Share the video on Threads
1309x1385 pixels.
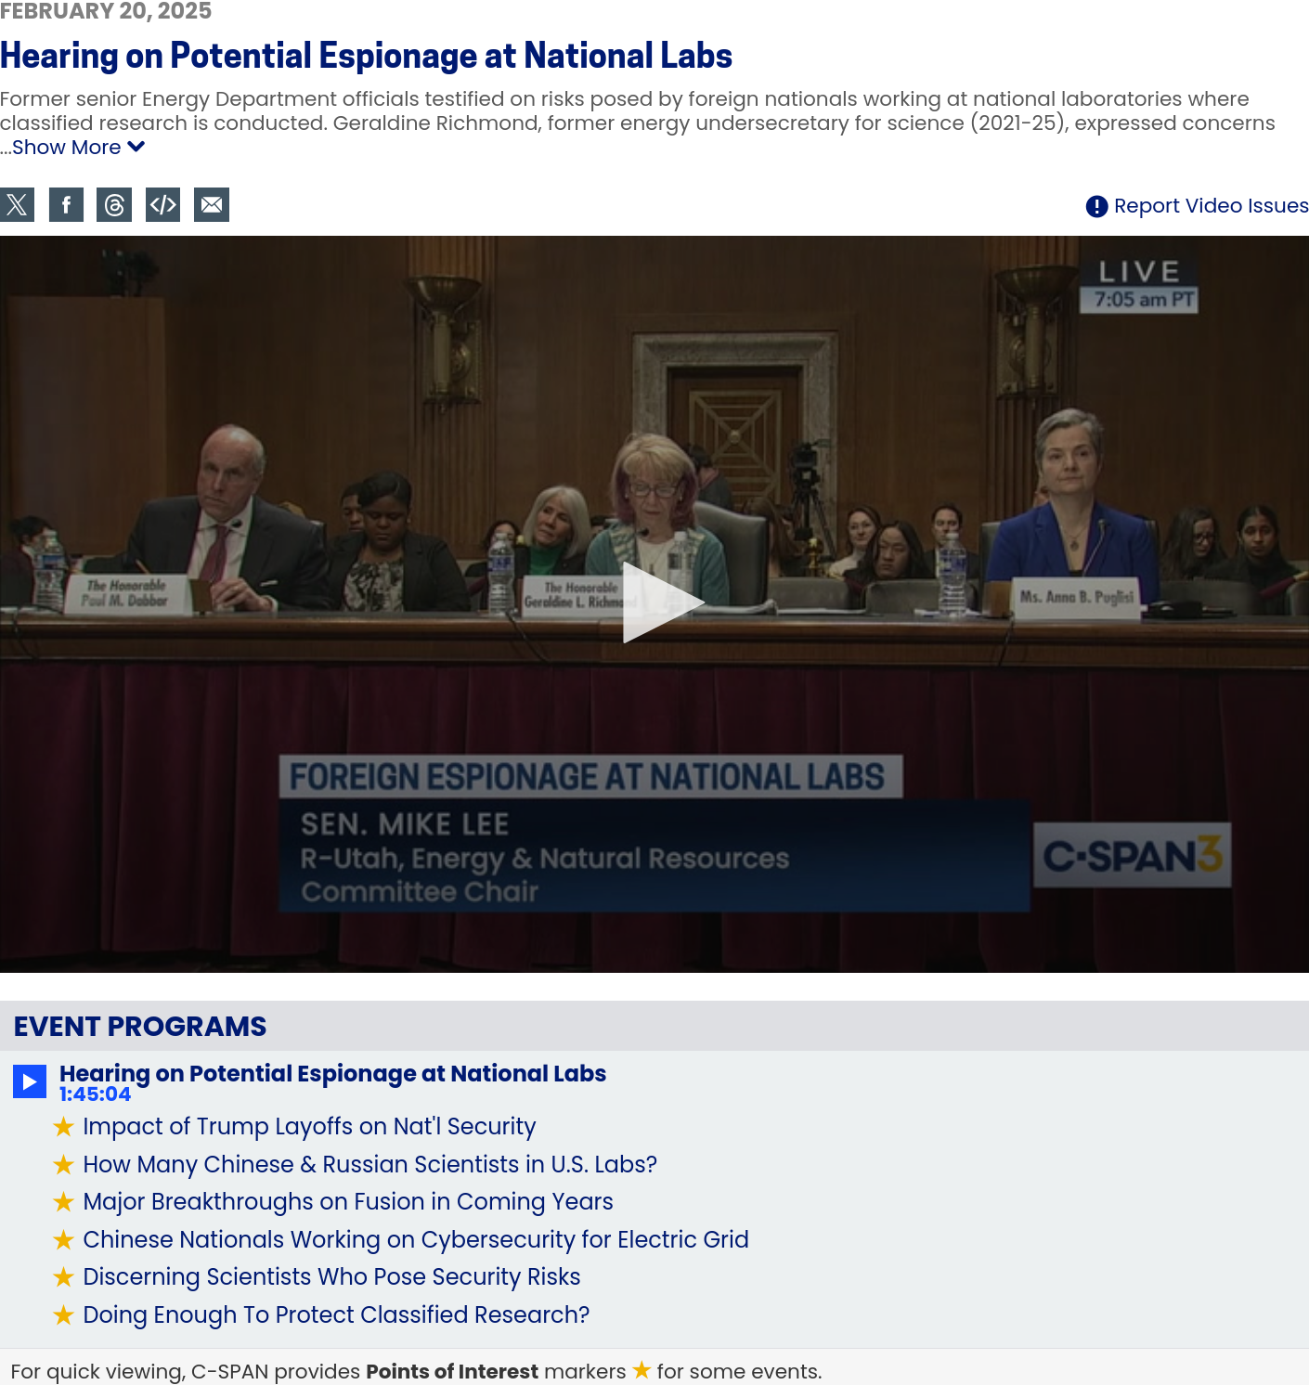114,205
